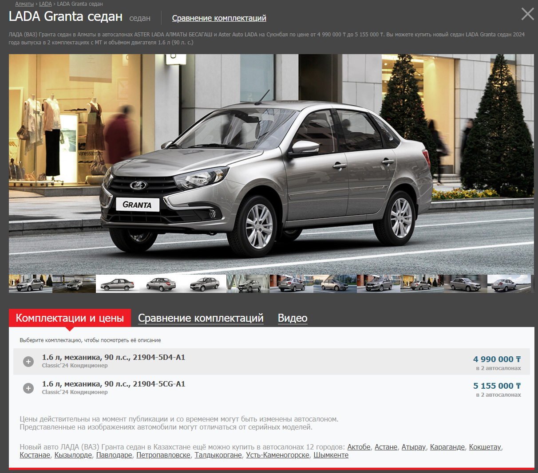Expand the 21904-5D4-A1 trim plus icon

[x=28, y=362]
